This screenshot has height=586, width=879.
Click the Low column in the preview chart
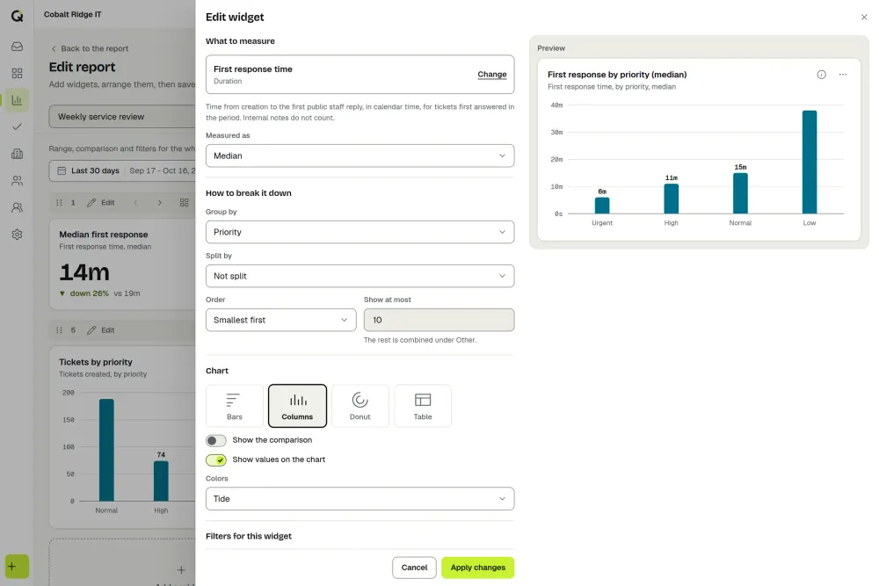coord(809,162)
